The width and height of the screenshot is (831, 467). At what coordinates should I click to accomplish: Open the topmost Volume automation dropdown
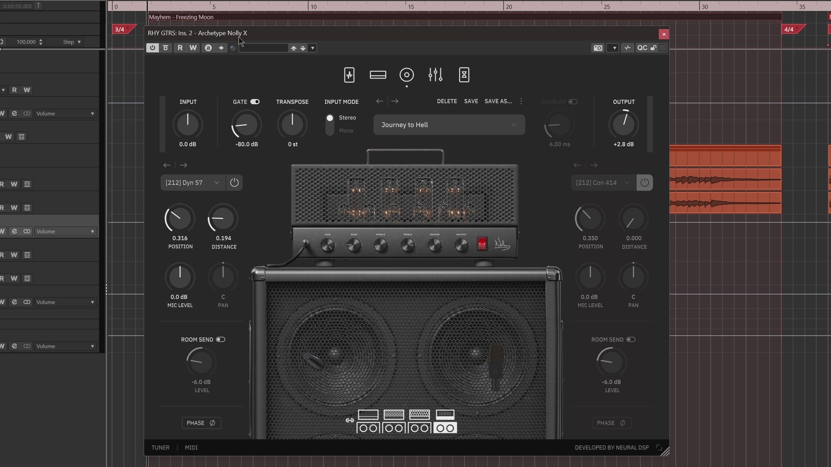tap(65, 113)
